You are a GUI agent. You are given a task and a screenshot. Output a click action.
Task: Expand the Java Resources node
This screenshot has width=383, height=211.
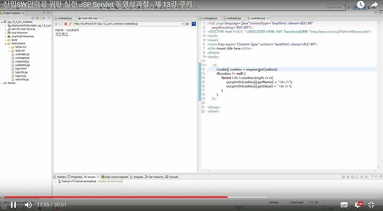coord(5,33)
